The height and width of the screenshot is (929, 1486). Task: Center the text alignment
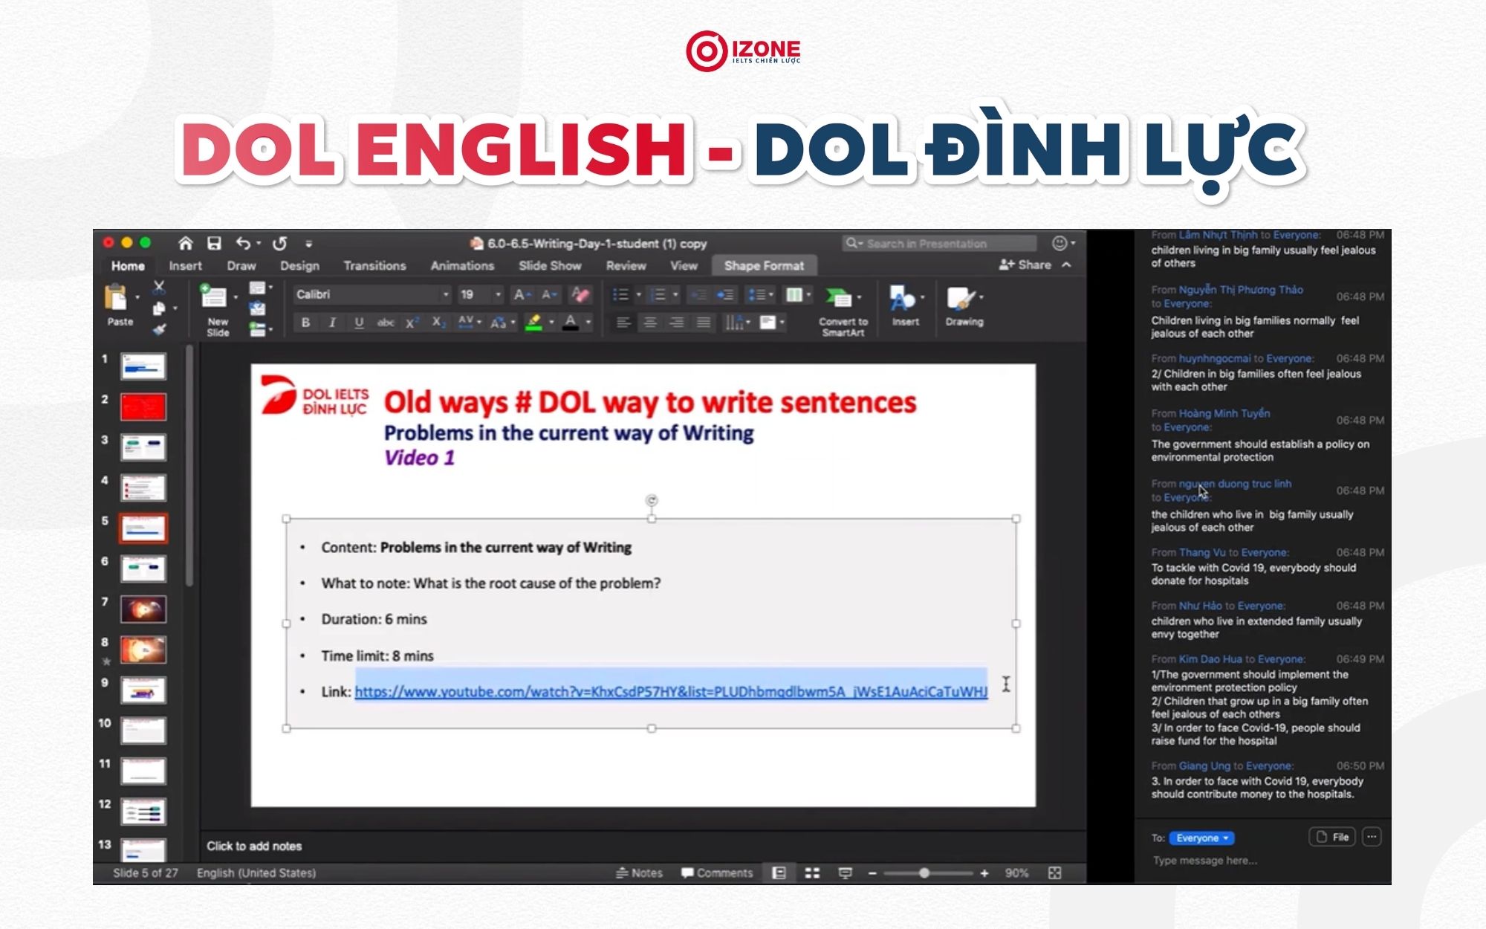click(x=649, y=322)
